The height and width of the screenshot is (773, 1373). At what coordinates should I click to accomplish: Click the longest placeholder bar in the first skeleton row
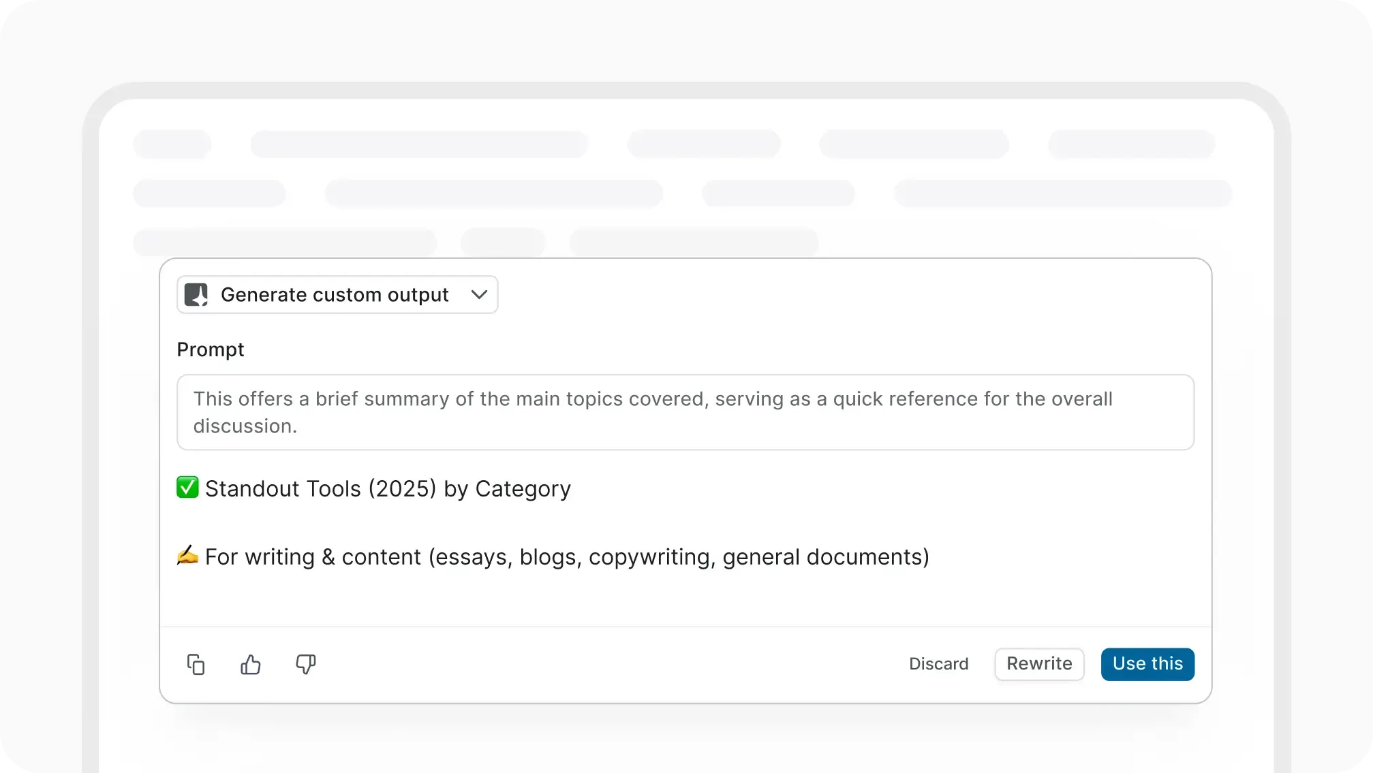[x=419, y=144]
